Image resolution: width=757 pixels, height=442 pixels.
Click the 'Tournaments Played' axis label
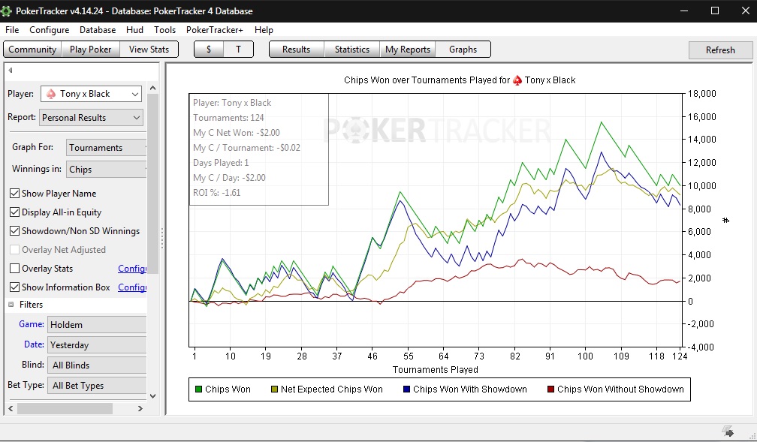(436, 370)
